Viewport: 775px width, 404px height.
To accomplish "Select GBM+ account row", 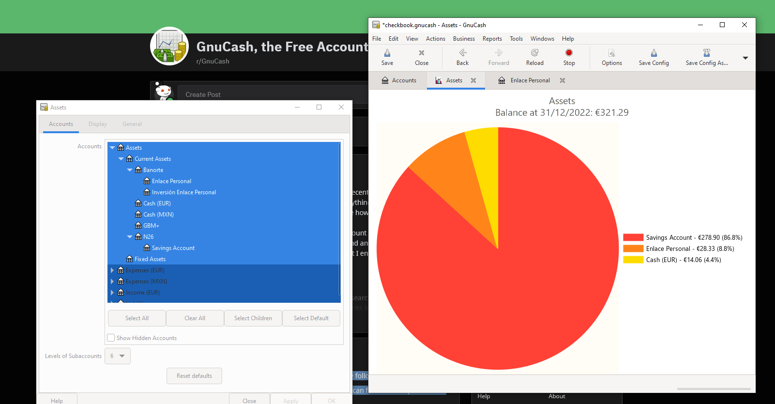I will click(x=224, y=226).
